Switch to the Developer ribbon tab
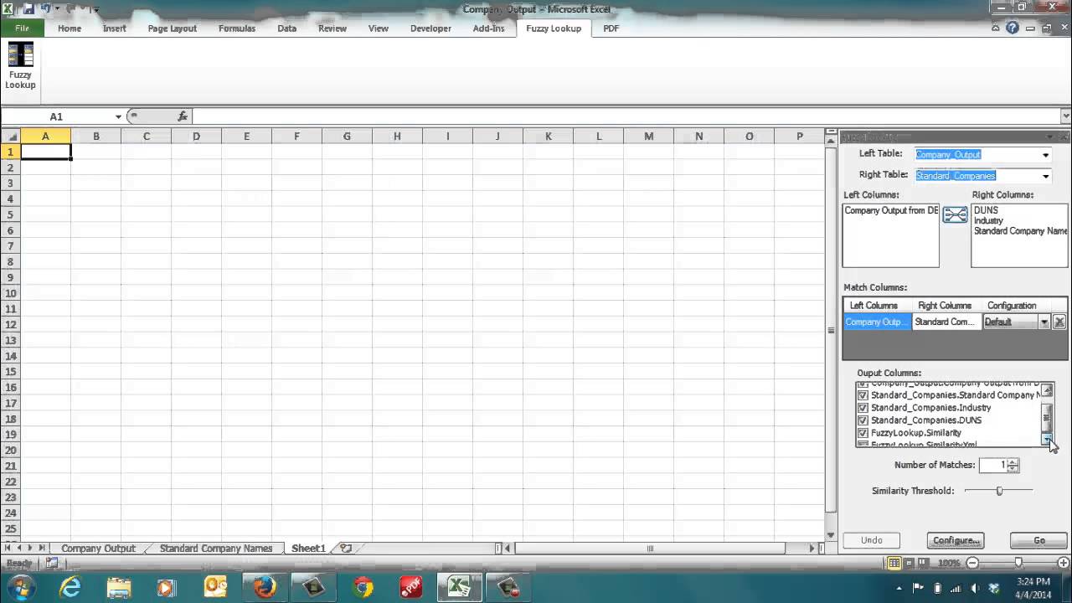This screenshot has width=1072, height=603. (430, 28)
